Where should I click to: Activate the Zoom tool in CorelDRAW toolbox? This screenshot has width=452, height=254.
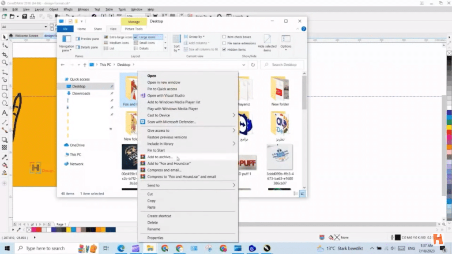(x=4, y=63)
